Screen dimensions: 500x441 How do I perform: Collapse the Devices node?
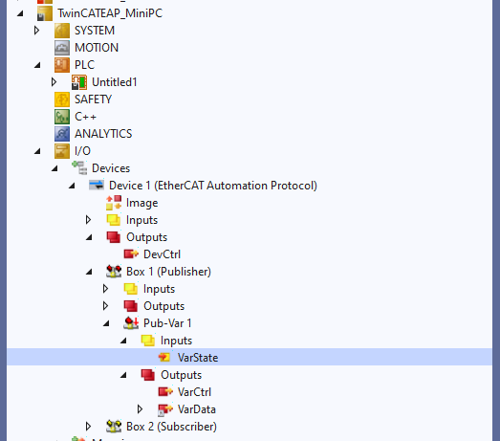point(54,168)
